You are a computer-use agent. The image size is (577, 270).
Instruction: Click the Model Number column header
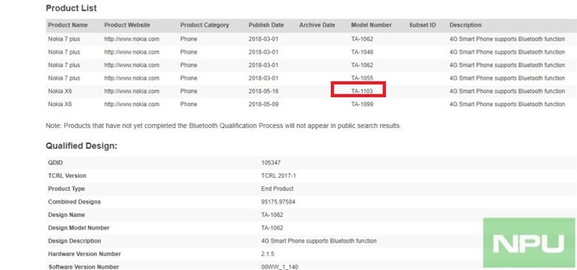click(371, 25)
